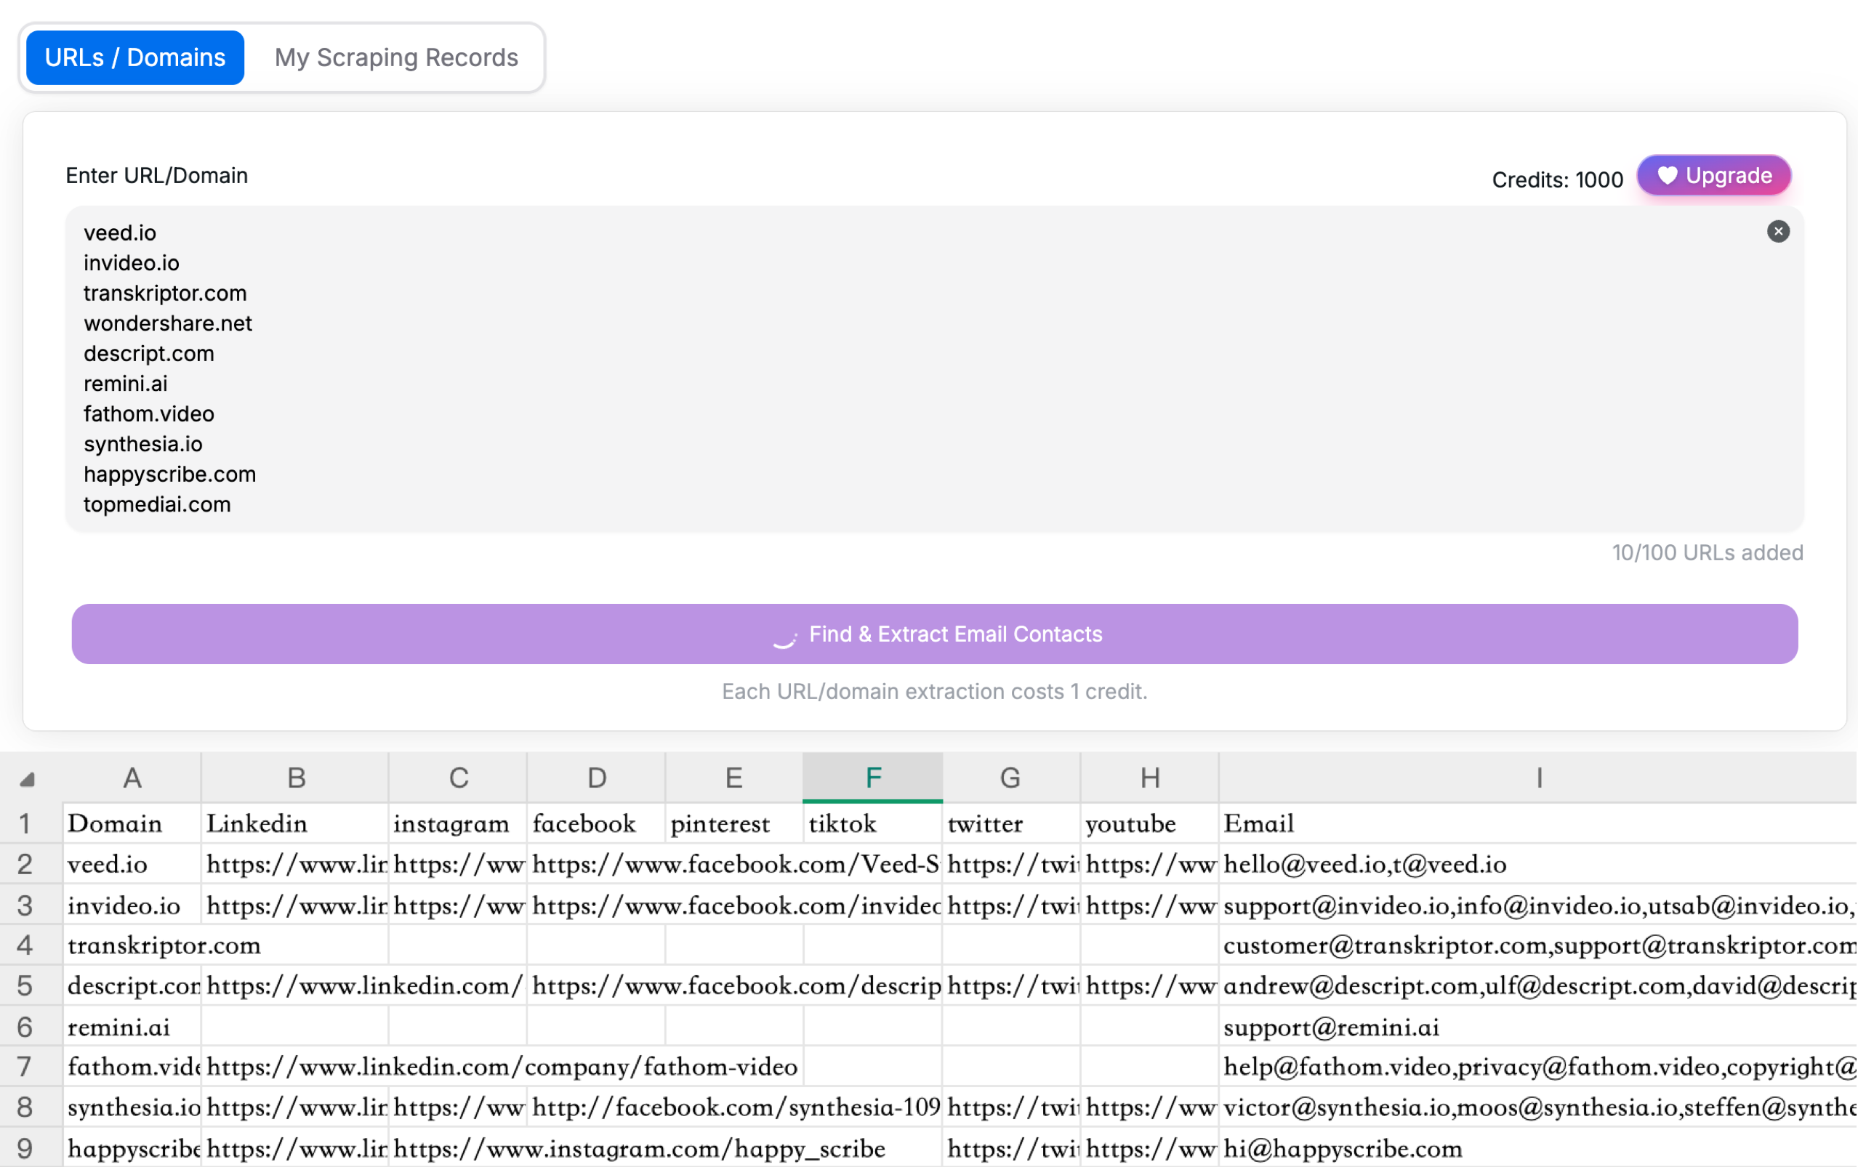This screenshot has height=1167, width=1858.
Task: Select row 9 header for happyscribe.com
Action: (x=25, y=1147)
